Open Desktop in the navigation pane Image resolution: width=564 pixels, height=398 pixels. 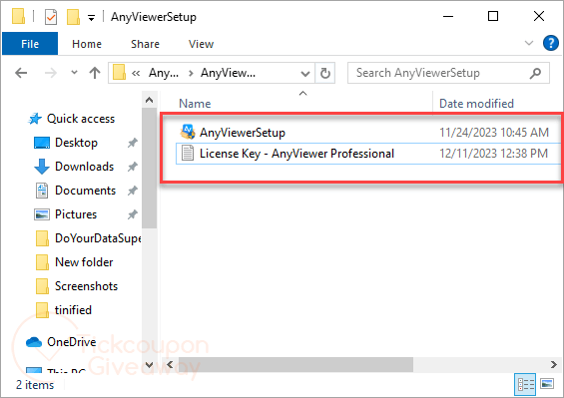[76, 143]
